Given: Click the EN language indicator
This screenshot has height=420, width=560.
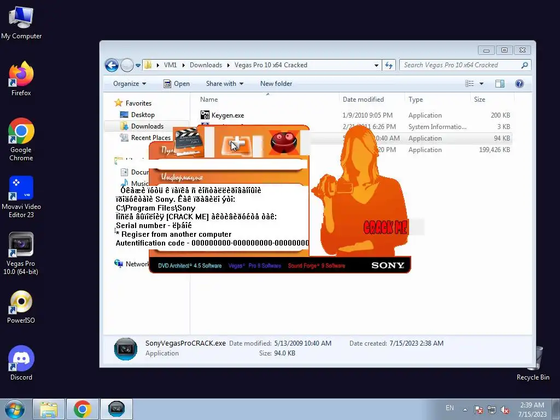Looking at the screenshot, I should coord(450,408).
